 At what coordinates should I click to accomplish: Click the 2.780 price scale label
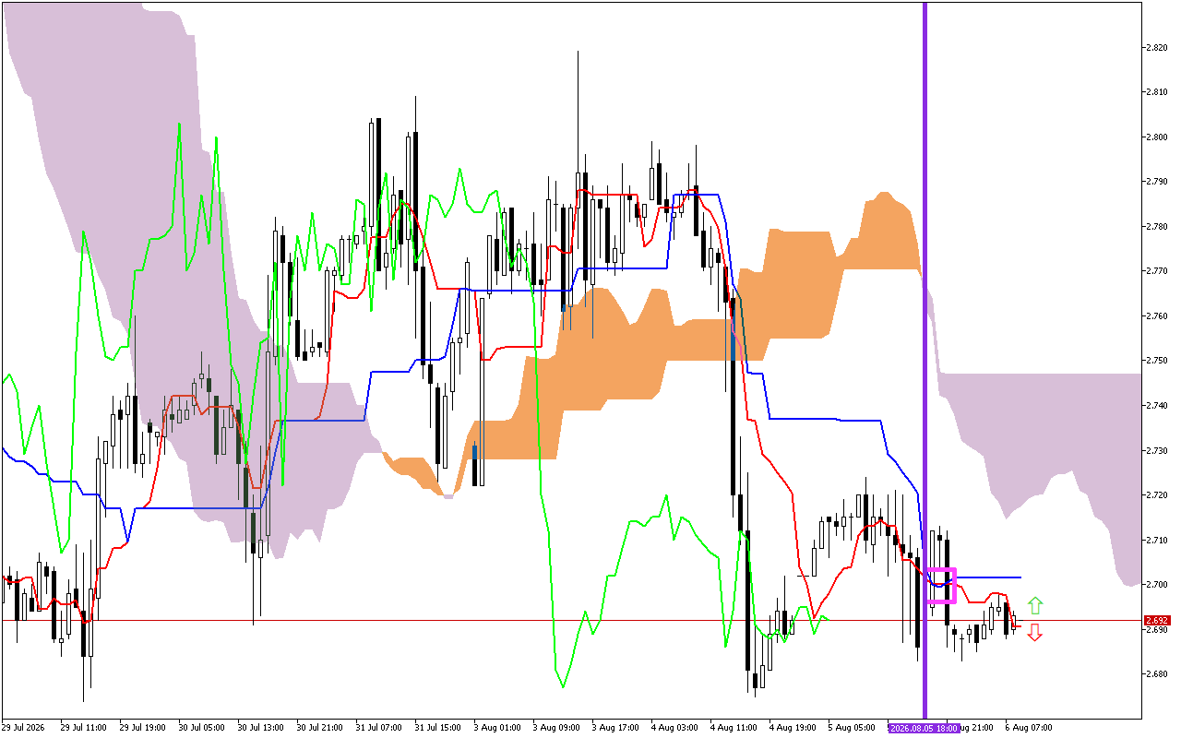click(1157, 227)
